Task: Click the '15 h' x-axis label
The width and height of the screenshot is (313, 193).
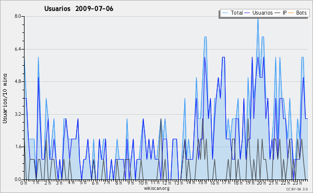Action: [202, 183]
